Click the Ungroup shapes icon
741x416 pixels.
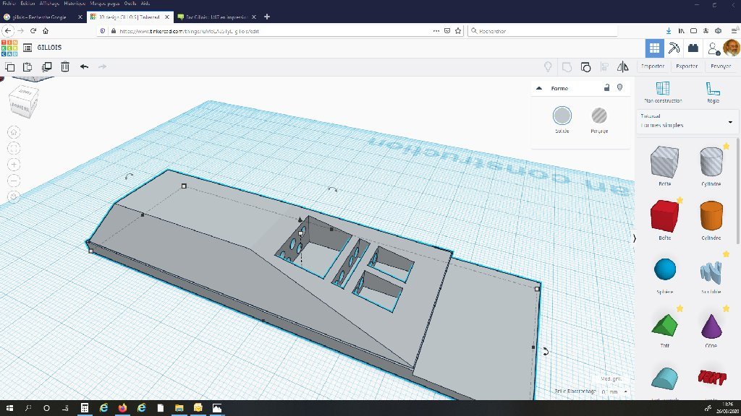(585, 66)
